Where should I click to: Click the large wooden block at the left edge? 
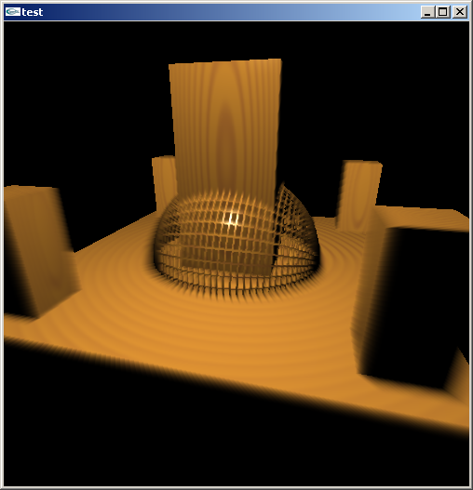39,250
